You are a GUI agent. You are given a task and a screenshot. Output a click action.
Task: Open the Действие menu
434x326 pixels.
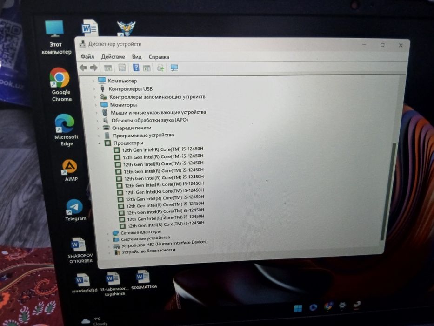(x=113, y=57)
